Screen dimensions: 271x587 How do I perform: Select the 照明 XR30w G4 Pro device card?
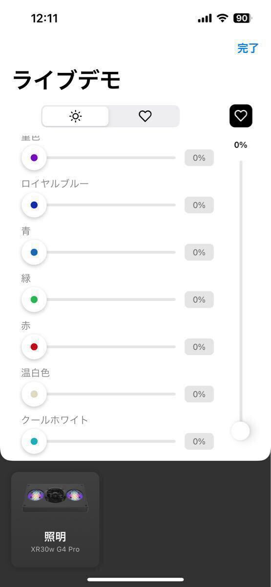point(55,519)
